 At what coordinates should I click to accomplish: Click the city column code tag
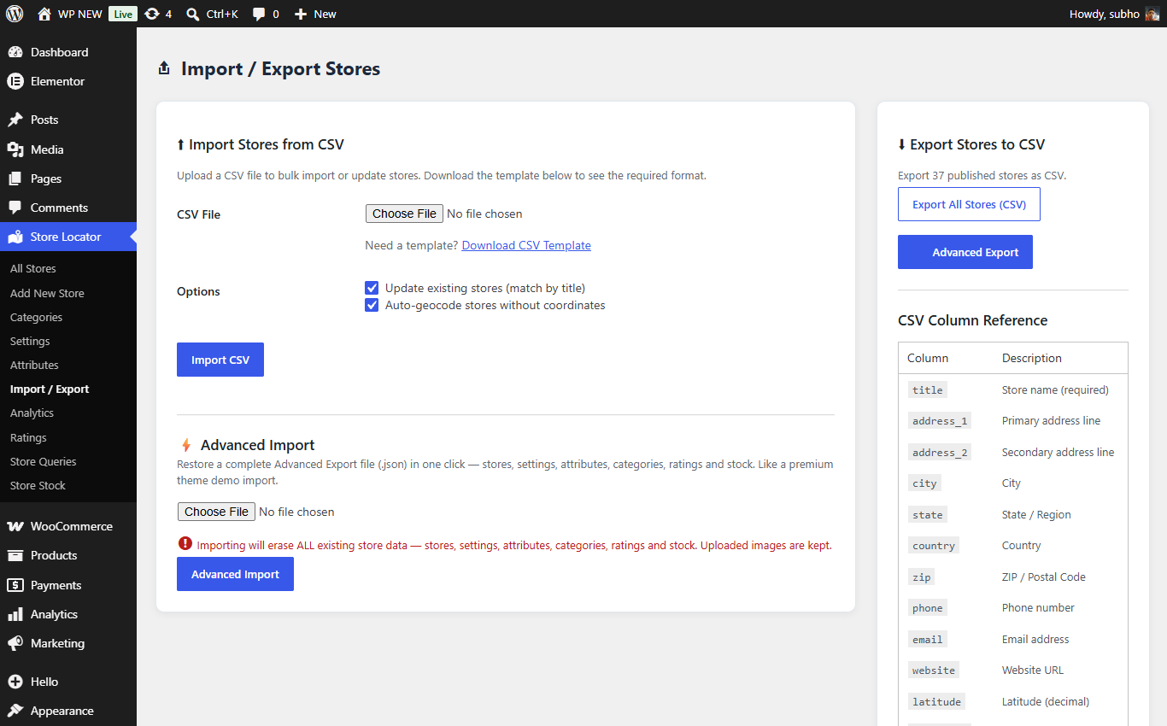924,483
